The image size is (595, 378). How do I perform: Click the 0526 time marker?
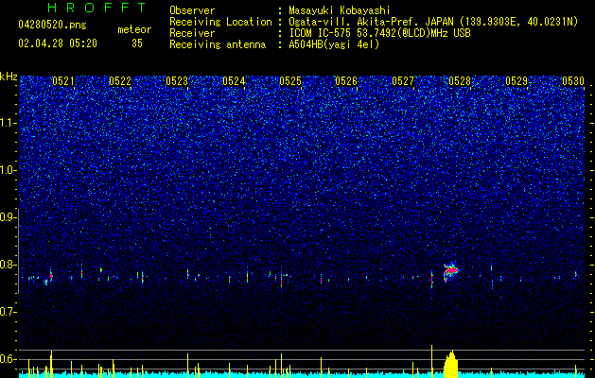pyautogui.click(x=346, y=81)
